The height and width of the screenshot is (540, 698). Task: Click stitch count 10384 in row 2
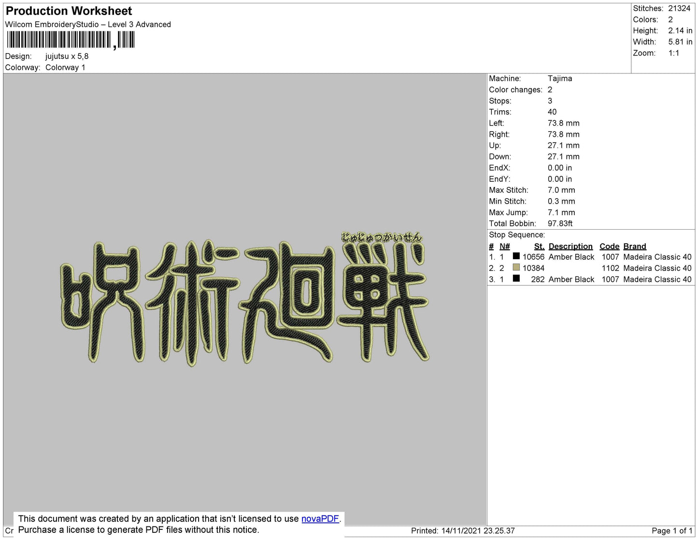click(533, 268)
